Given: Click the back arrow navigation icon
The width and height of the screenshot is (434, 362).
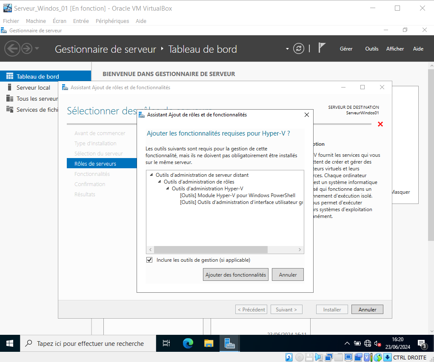Looking at the screenshot, I should 12,48.
